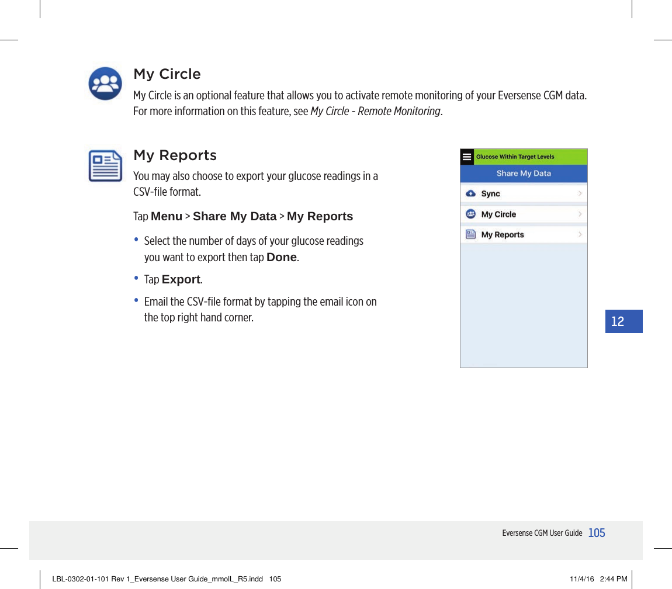Viewport: 672px width, 589px height.
Task: Click the Glucose Within Target Levels banner
Action: (530, 157)
